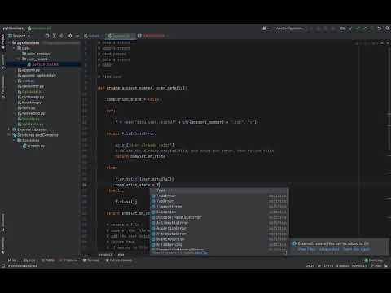Open Search Everywhere magnifier icon
The height and width of the screenshot is (293, 391).
(387, 28)
